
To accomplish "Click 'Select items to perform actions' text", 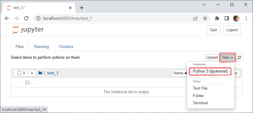I will 46,57.
